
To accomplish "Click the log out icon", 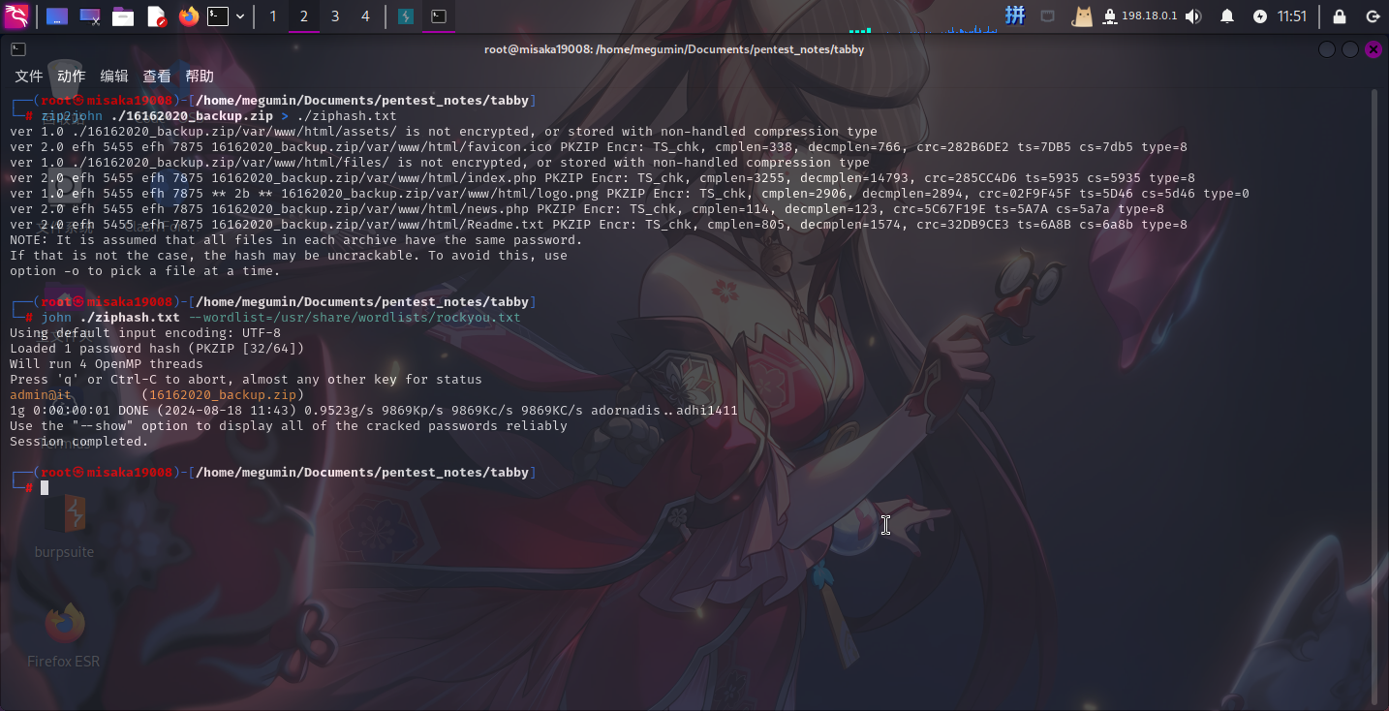I will pyautogui.click(x=1373, y=16).
